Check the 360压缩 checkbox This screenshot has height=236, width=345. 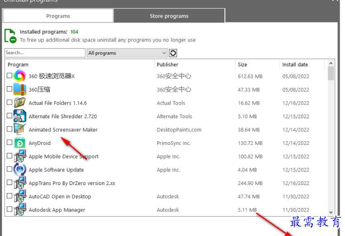point(9,89)
